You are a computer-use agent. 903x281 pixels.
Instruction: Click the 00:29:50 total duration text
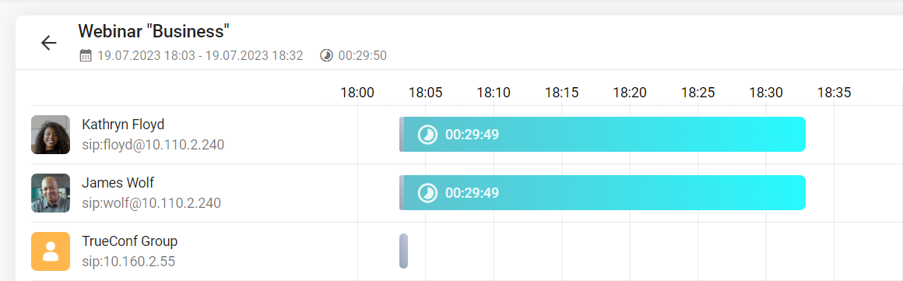pyautogui.click(x=362, y=56)
